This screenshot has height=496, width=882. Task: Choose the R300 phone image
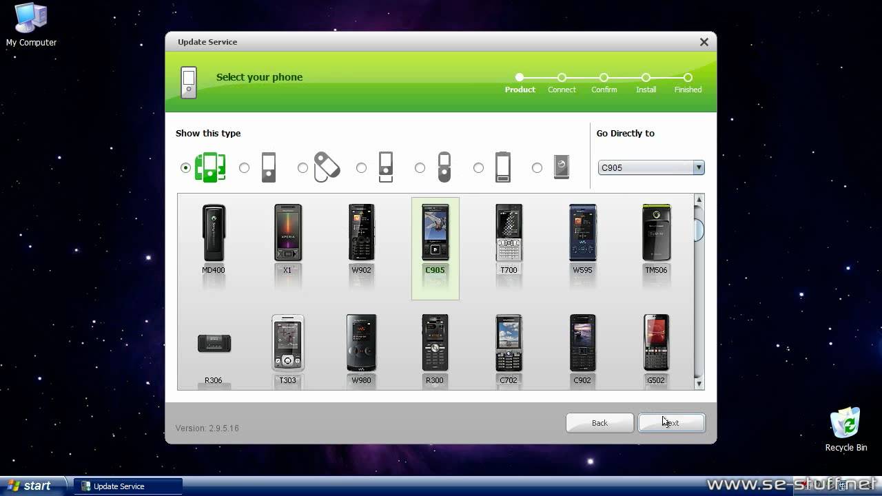[435, 343]
